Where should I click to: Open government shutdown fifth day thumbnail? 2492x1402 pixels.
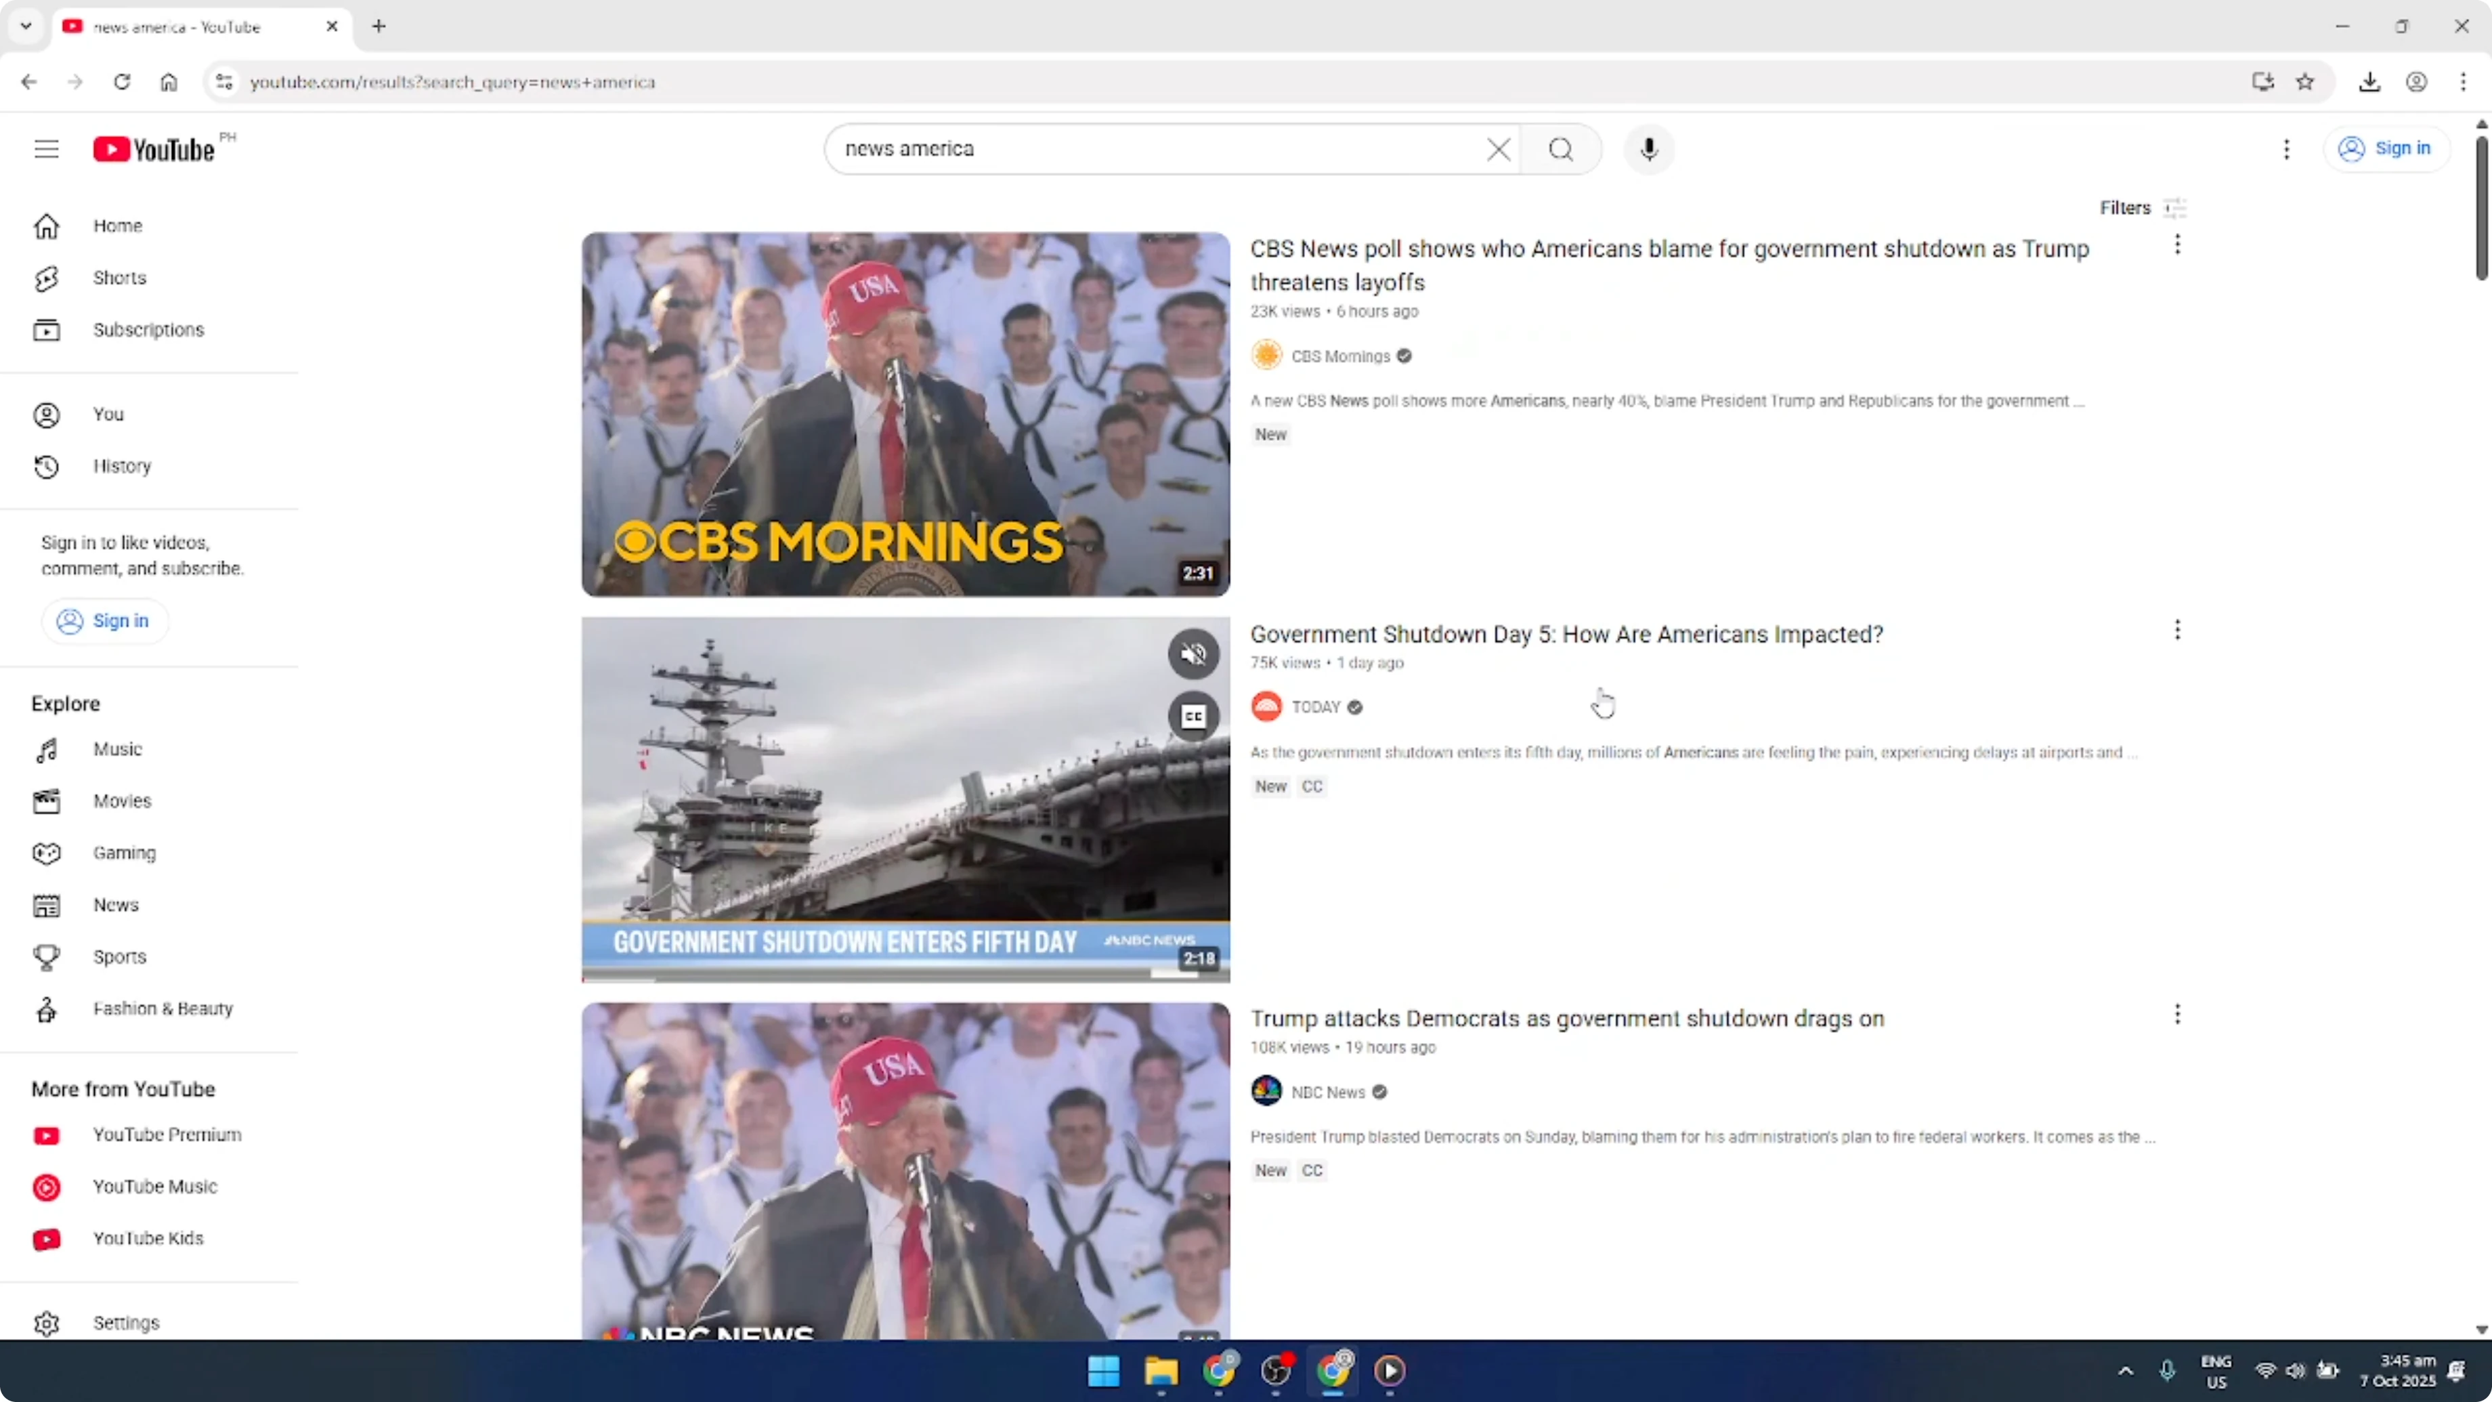pos(905,799)
